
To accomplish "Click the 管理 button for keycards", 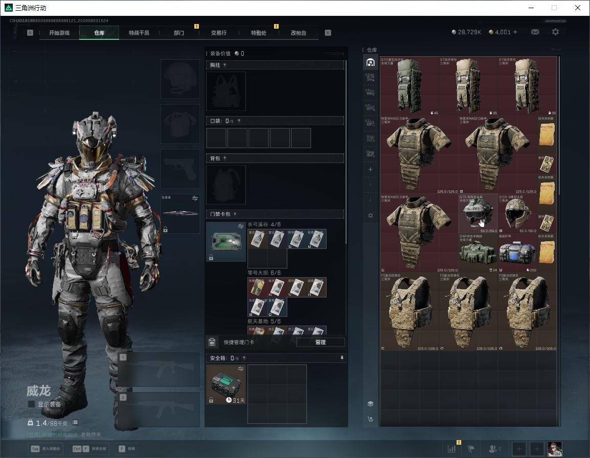I will click(x=320, y=342).
